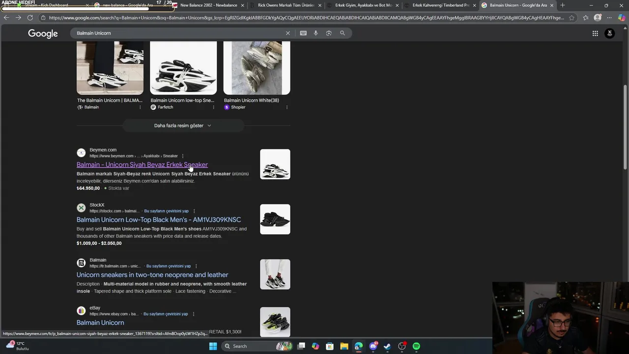Open the on-screen keyboard input tool
629x354 pixels.
coord(303,33)
